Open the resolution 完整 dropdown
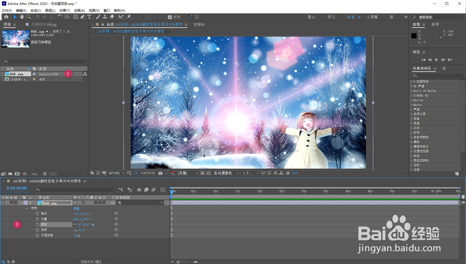 pyautogui.click(x=188, y=173)
